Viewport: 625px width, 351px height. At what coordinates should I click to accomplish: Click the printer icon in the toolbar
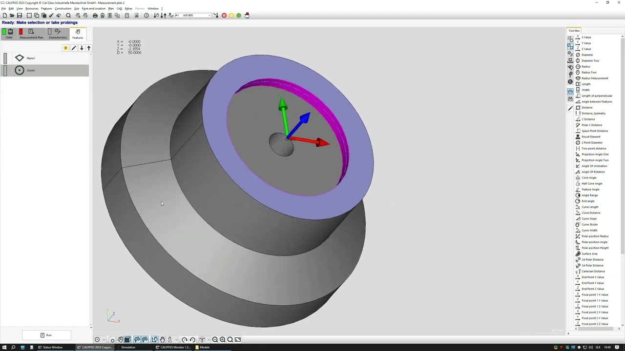[x=95, y=16]
